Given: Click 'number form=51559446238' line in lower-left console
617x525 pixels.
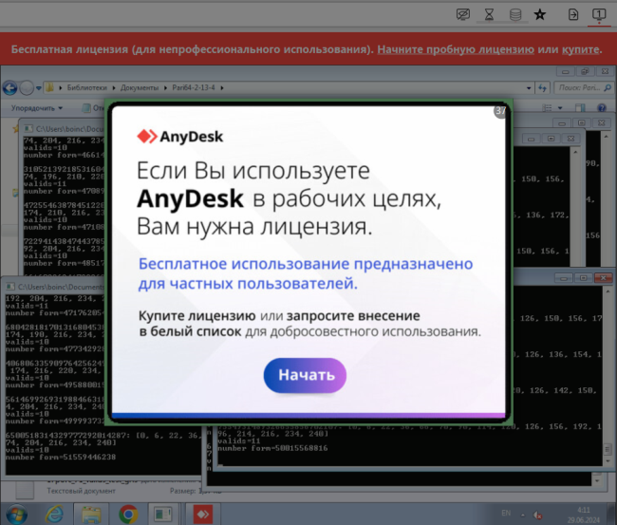Looking at the screenshot, I should click(x=61, y=457).
